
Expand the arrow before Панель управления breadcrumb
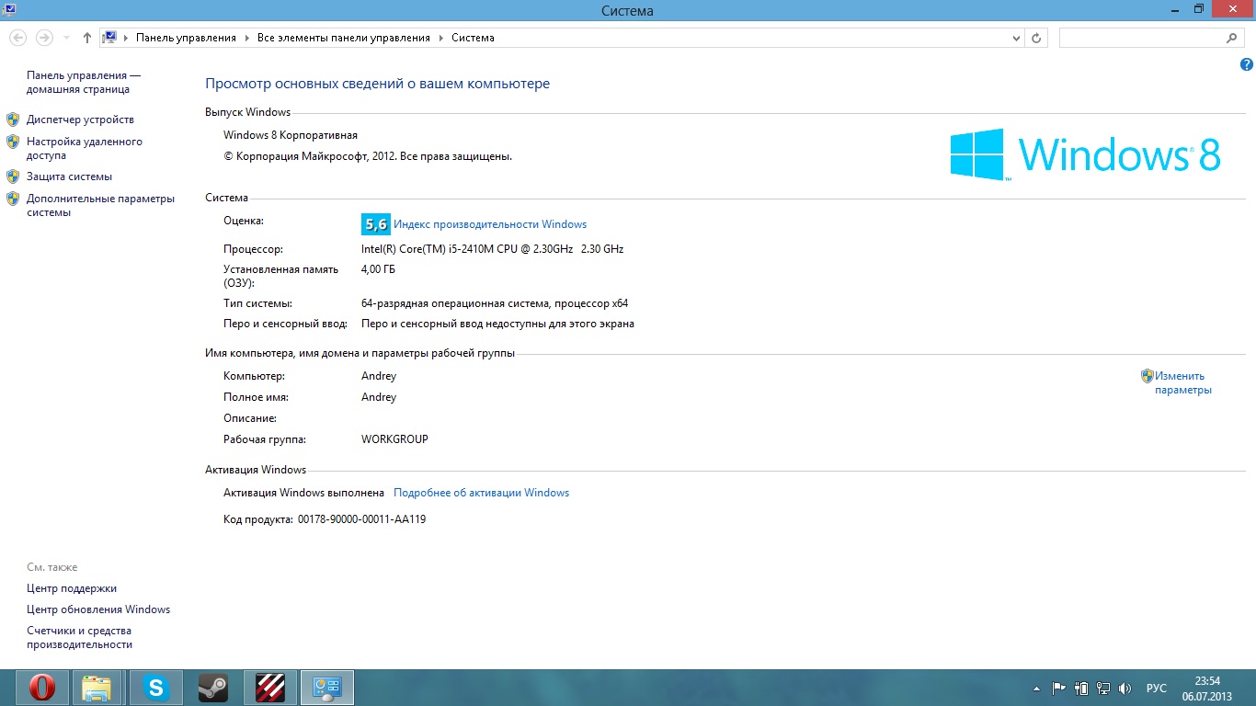pyautogui.click(x=126, y=38)
